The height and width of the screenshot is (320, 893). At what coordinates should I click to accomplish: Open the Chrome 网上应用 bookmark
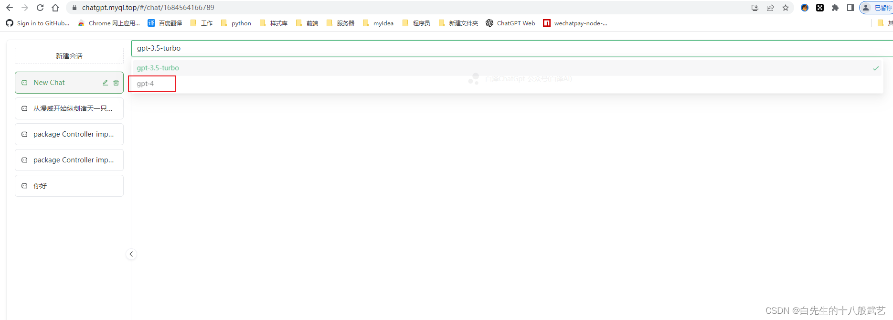point(109,23)
